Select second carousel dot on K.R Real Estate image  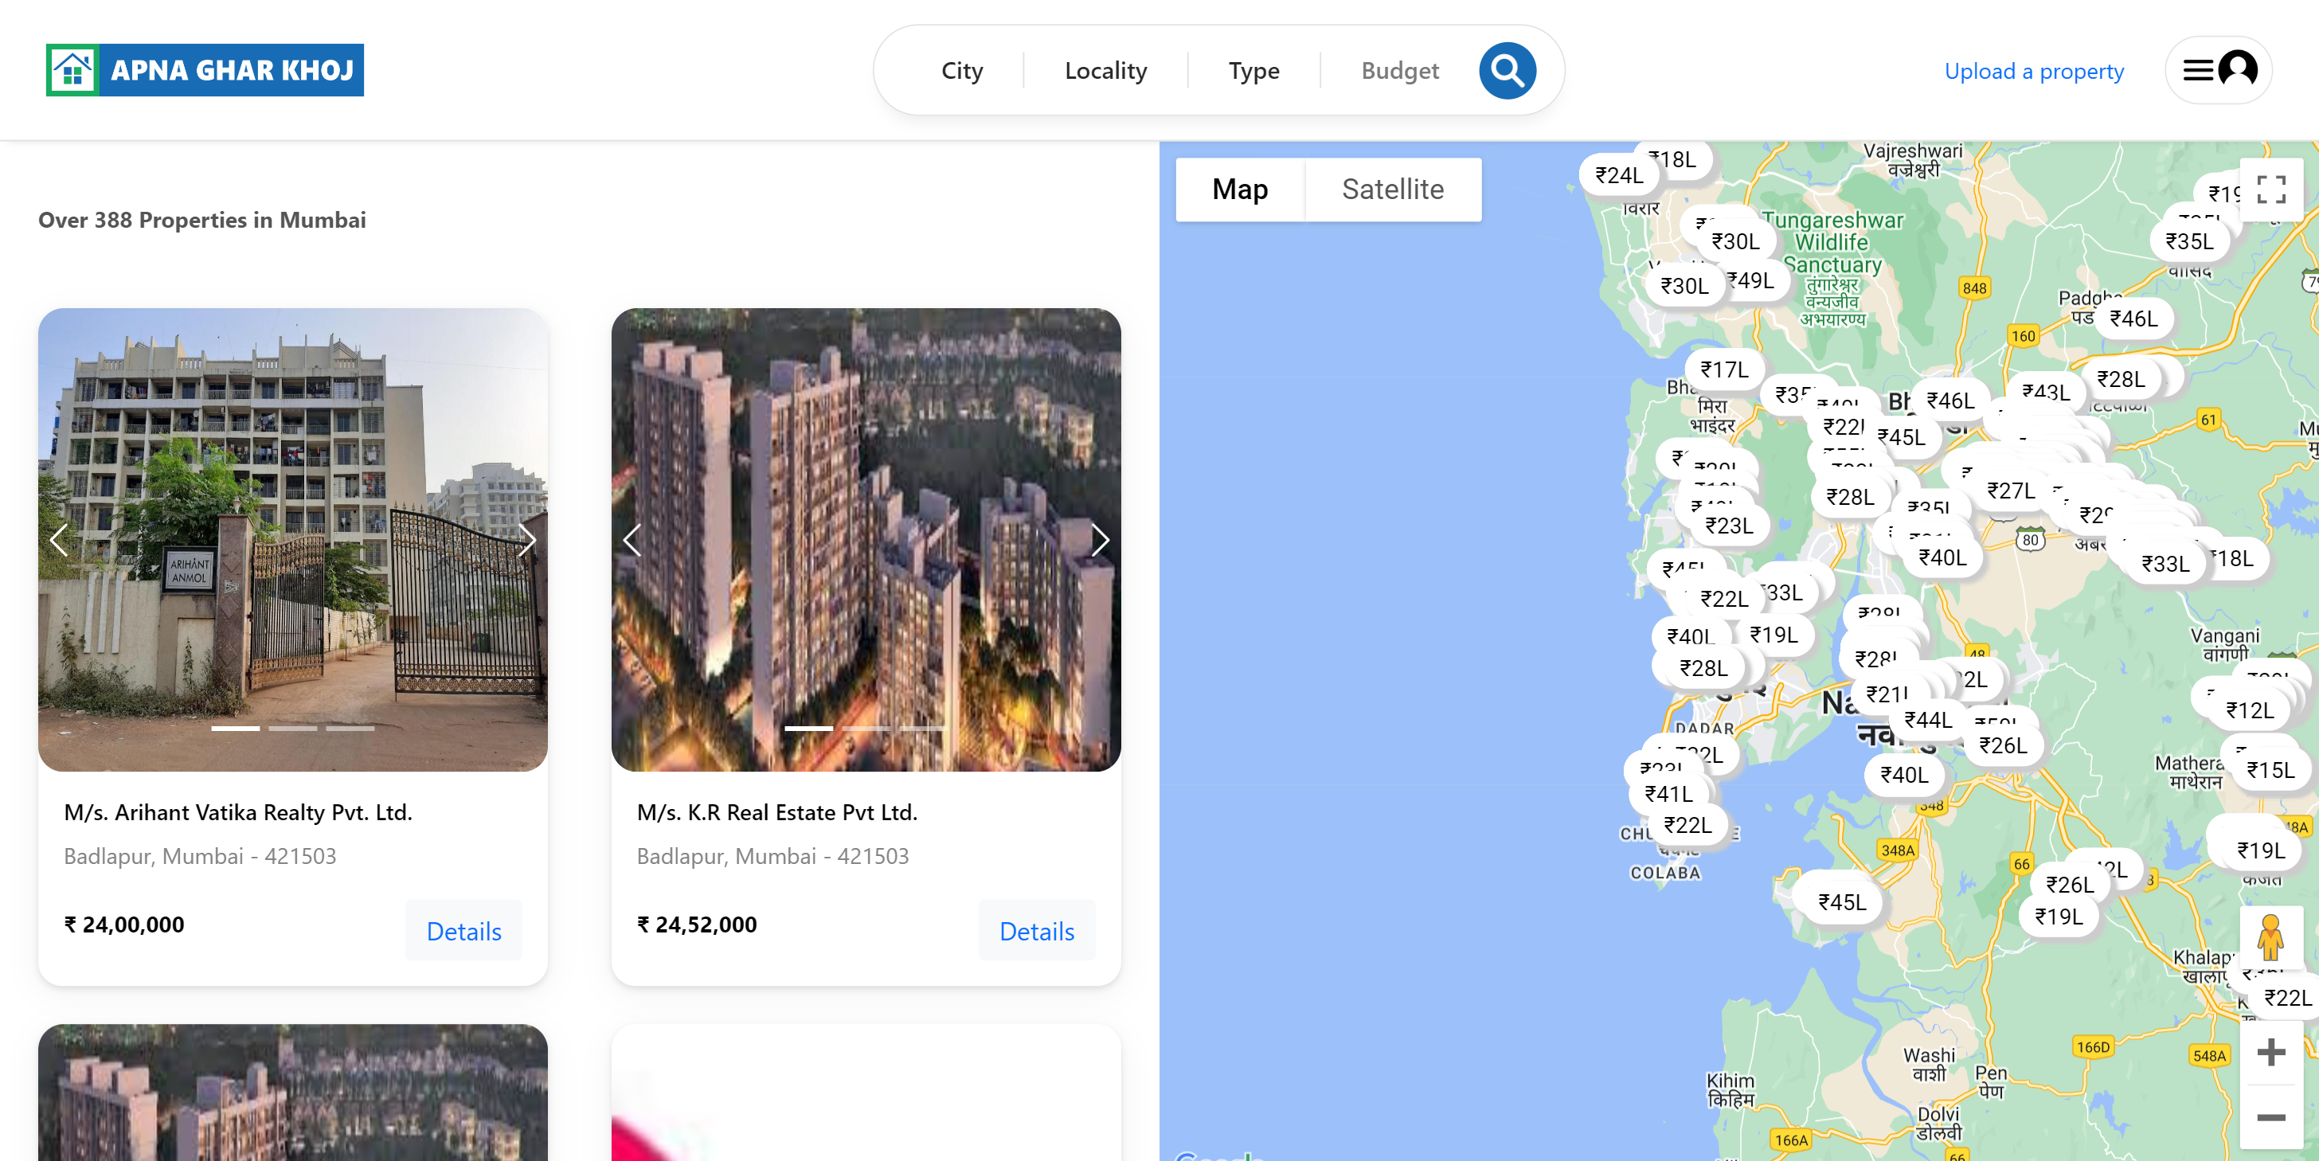click(866, 728)
